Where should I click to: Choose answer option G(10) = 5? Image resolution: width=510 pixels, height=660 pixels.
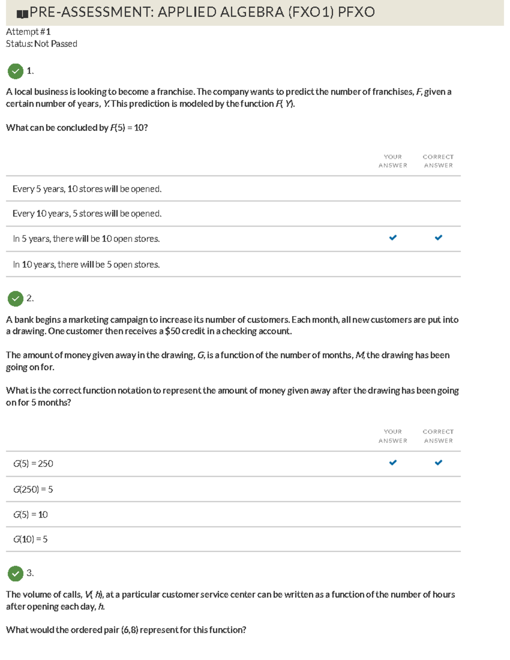pos(31,539)
